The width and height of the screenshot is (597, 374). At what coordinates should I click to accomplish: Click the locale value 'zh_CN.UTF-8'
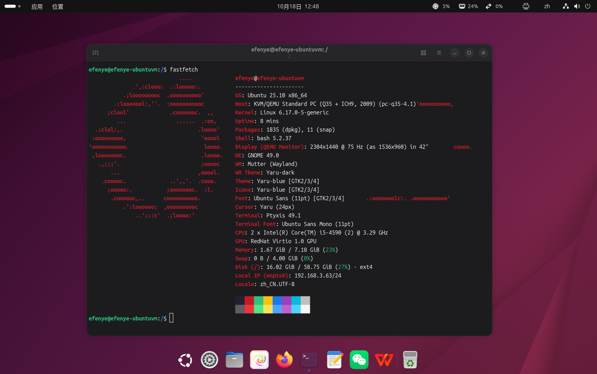click(x=277, y=284)
